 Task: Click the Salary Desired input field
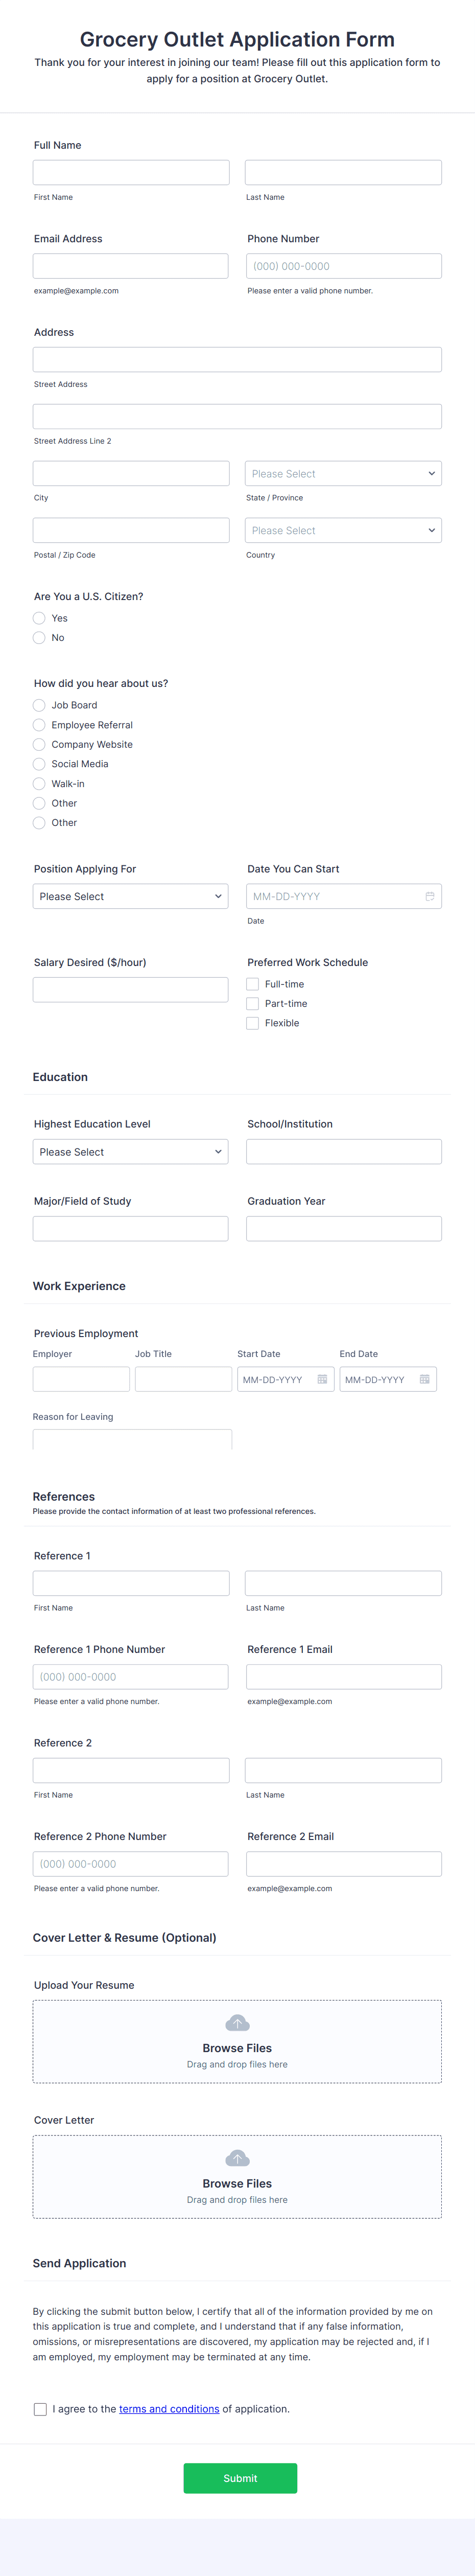click(x=130, y=989)
